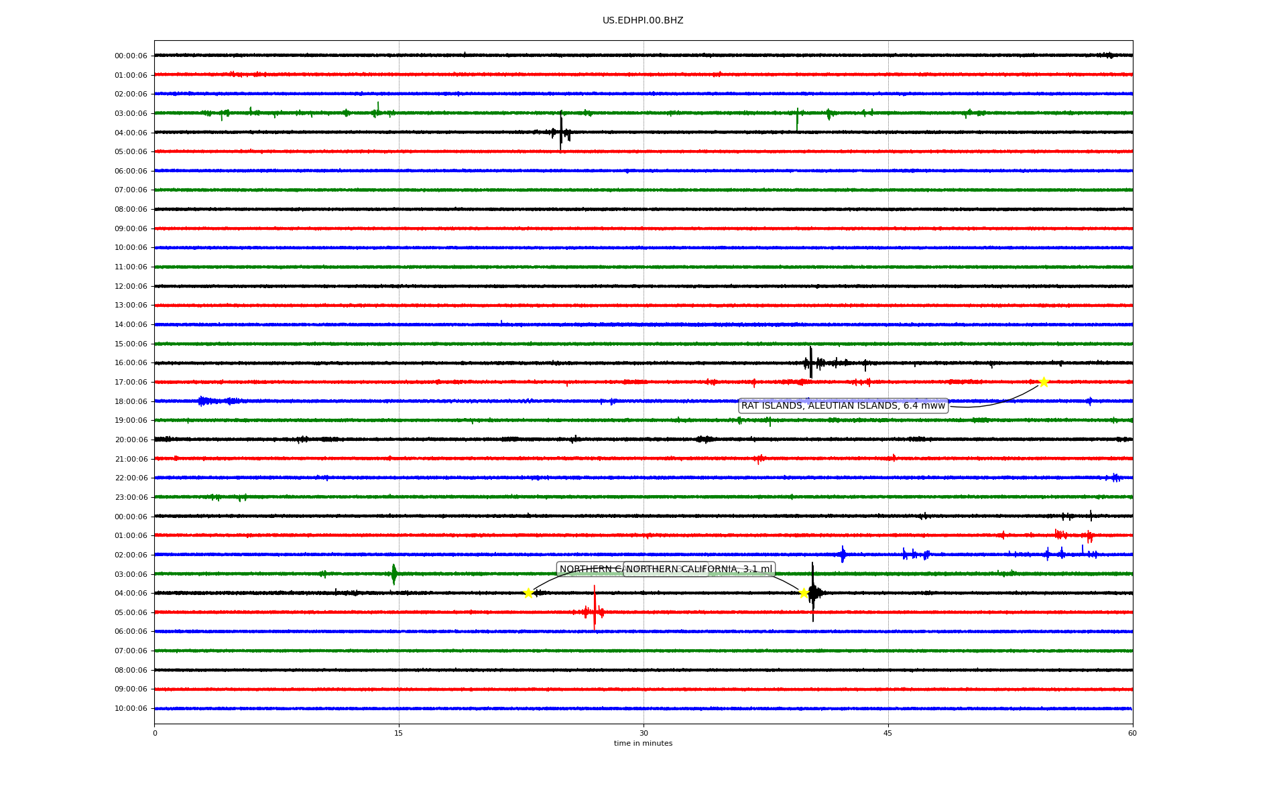Select the Rat Islands, Aleutian Islands 6.4 mww label
1287x804 pixels.
point(843,405)
